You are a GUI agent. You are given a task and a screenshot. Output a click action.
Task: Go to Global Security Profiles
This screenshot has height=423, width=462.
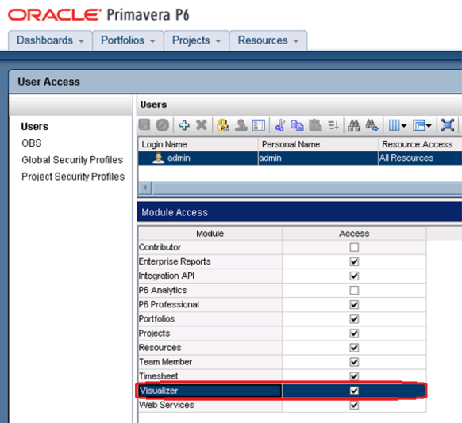point(72,160)
